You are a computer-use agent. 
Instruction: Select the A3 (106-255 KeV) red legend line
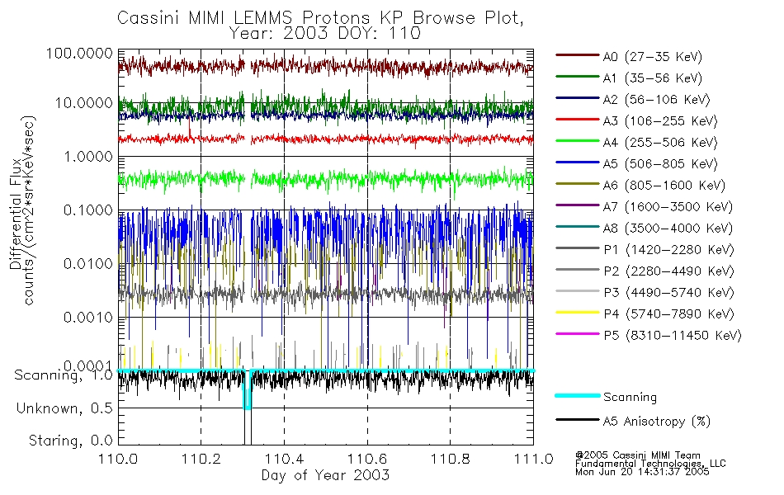577,119
